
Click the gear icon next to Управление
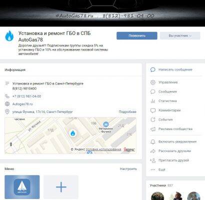point(152,82)
